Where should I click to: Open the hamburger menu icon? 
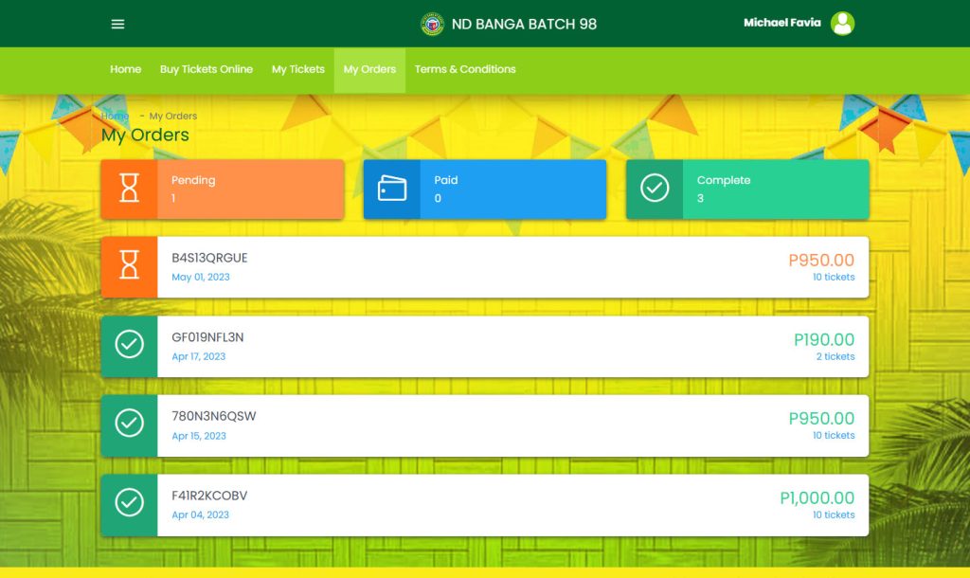click(117, 24)
